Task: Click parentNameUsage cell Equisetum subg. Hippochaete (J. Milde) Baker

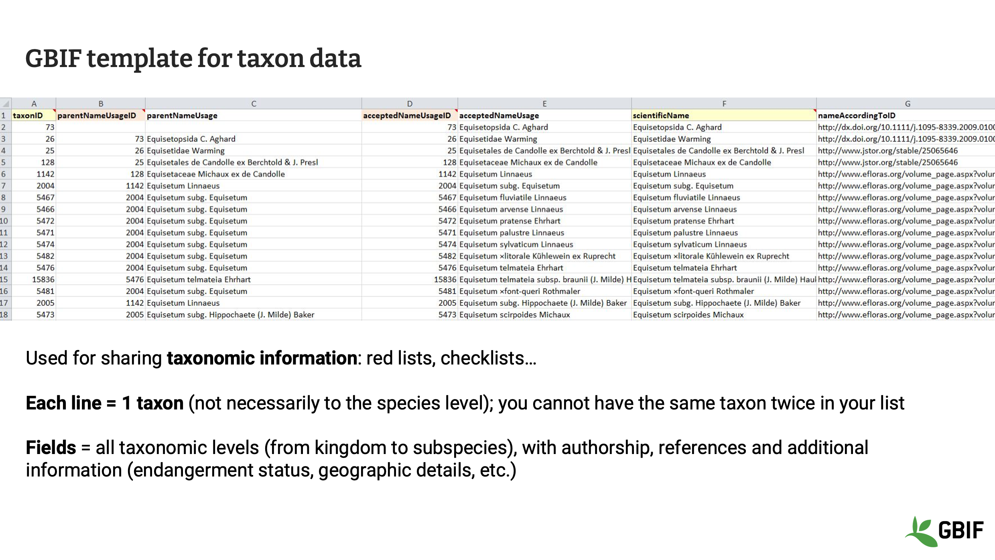Action: click(254, 314)
